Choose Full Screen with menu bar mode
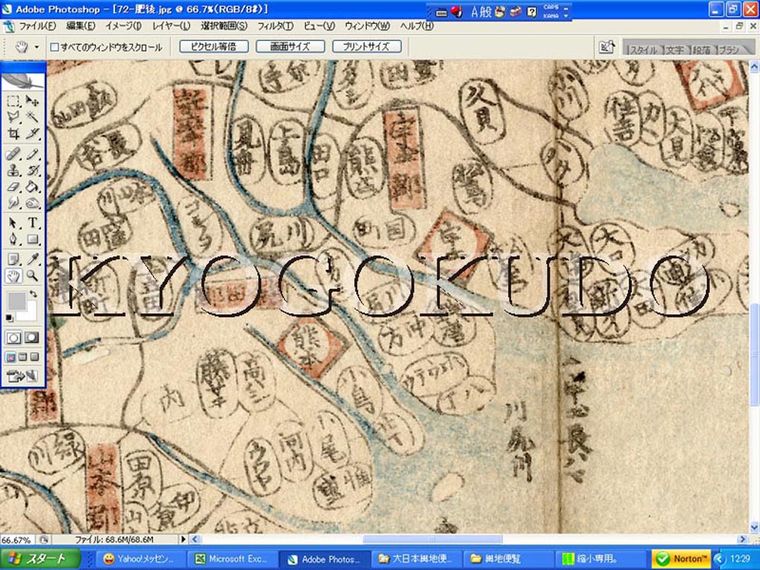This screenshot has width=760, height=570. click(23, 357)
